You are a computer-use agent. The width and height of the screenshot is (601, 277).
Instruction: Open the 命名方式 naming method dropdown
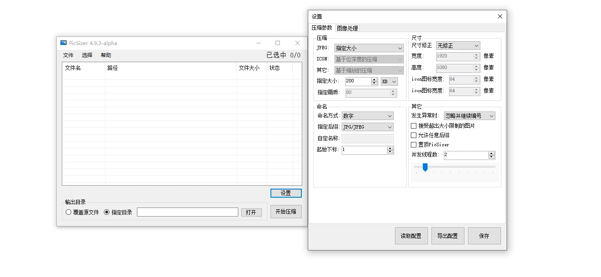[367, 116]
